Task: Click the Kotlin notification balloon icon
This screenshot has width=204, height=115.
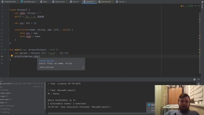Action: [x=149, y=105]
